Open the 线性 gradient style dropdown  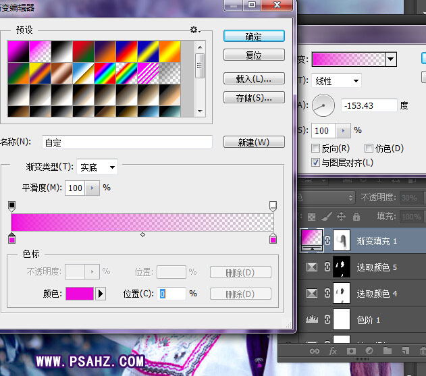(x=337, y=81)
